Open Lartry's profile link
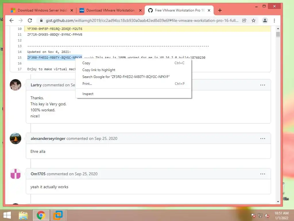The height and width of the screenshot is (221, 294). click(x=36, y=85)
